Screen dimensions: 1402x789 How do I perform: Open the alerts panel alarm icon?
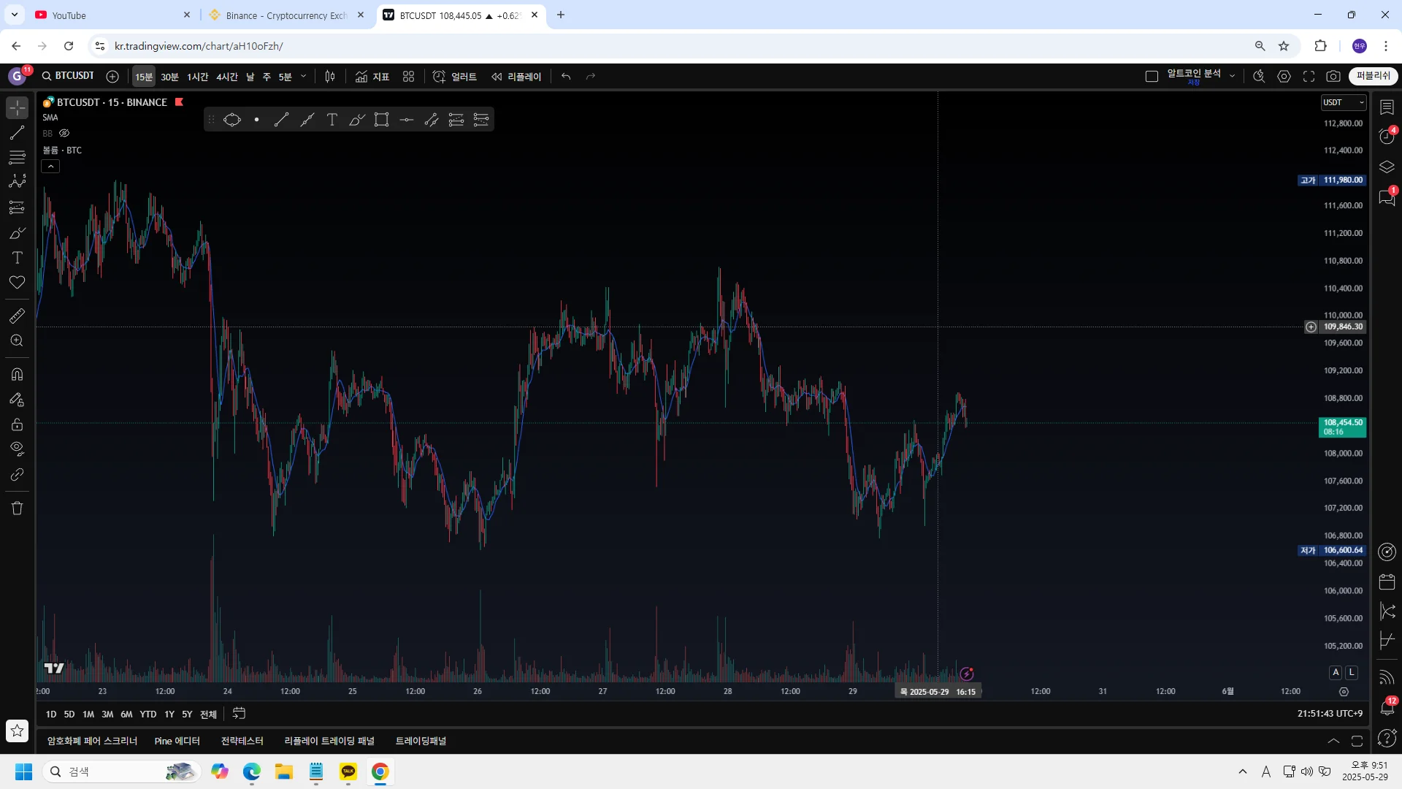pyautogui.click(x=1387, y=137)
